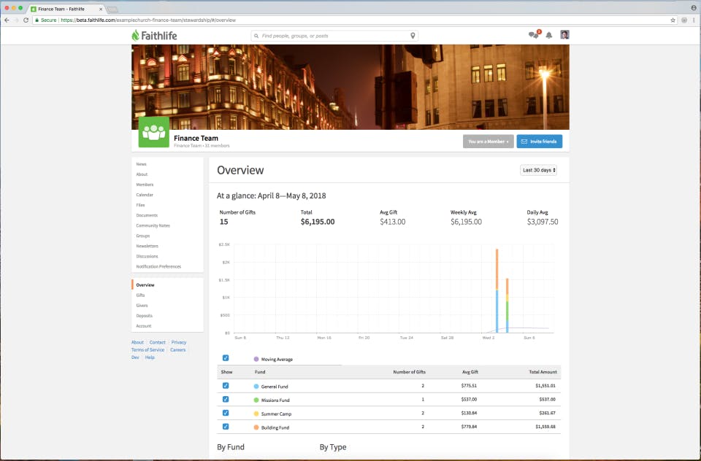Viewport: 701px width, 461px height.
Task: Click the Fund column header
Action: pyautogui.click(x=260, y=372)
